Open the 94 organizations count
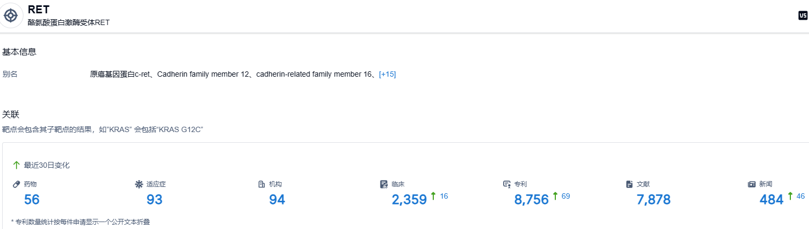 (277, 200)
